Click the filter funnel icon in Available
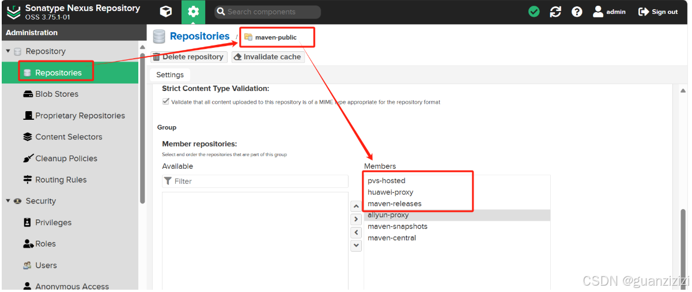This screenshot has height=292, width=692. coord(168,181)
